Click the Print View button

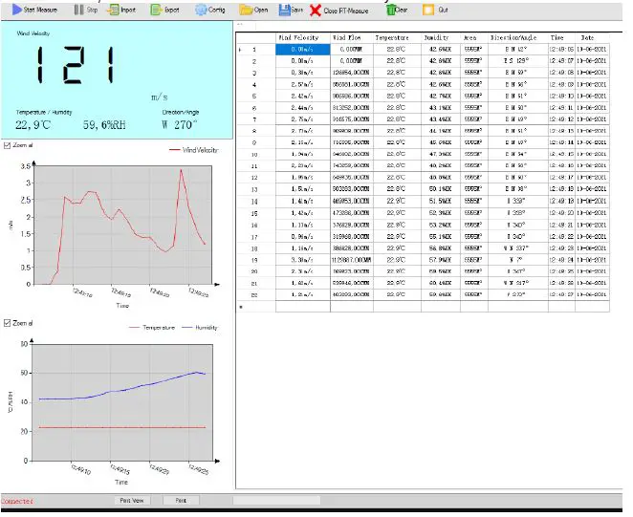131,500
